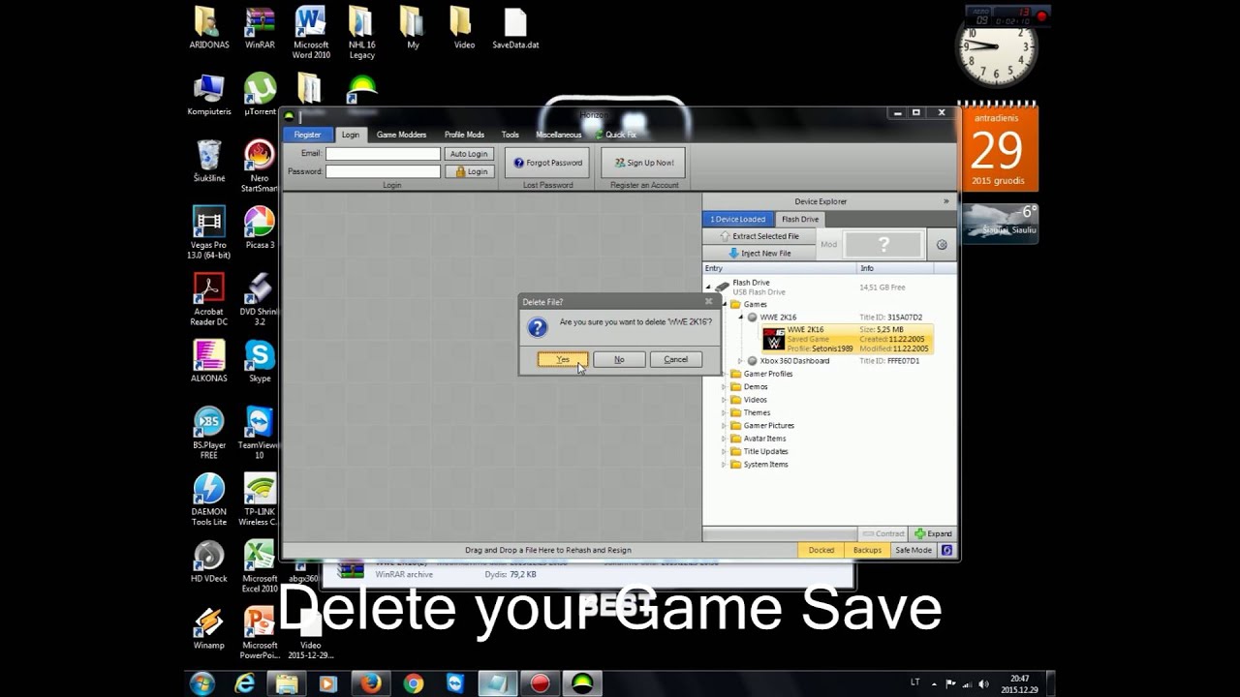Close the Delete File dialog with X
This screenshot has height=697, width=1240.
(708, 302)
